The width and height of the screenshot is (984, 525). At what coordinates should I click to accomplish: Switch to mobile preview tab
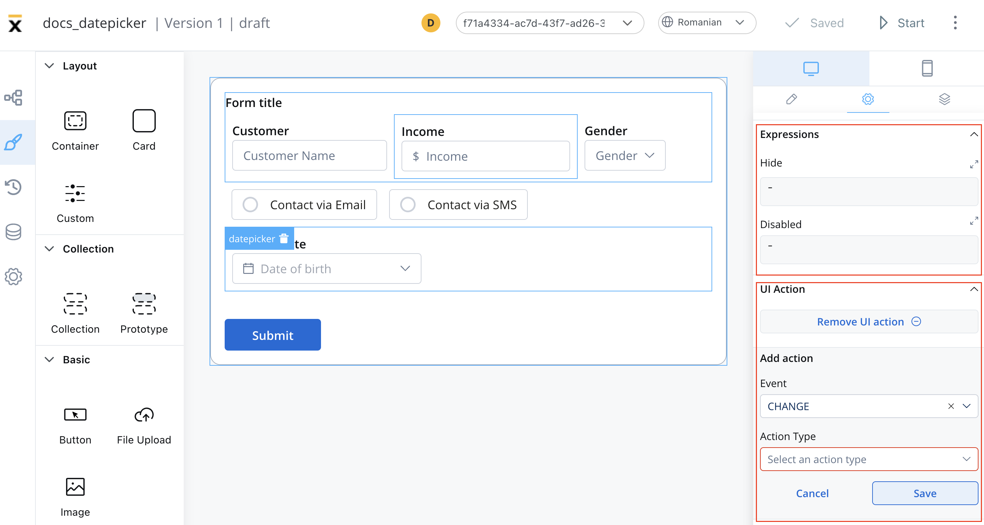[927, 69]
